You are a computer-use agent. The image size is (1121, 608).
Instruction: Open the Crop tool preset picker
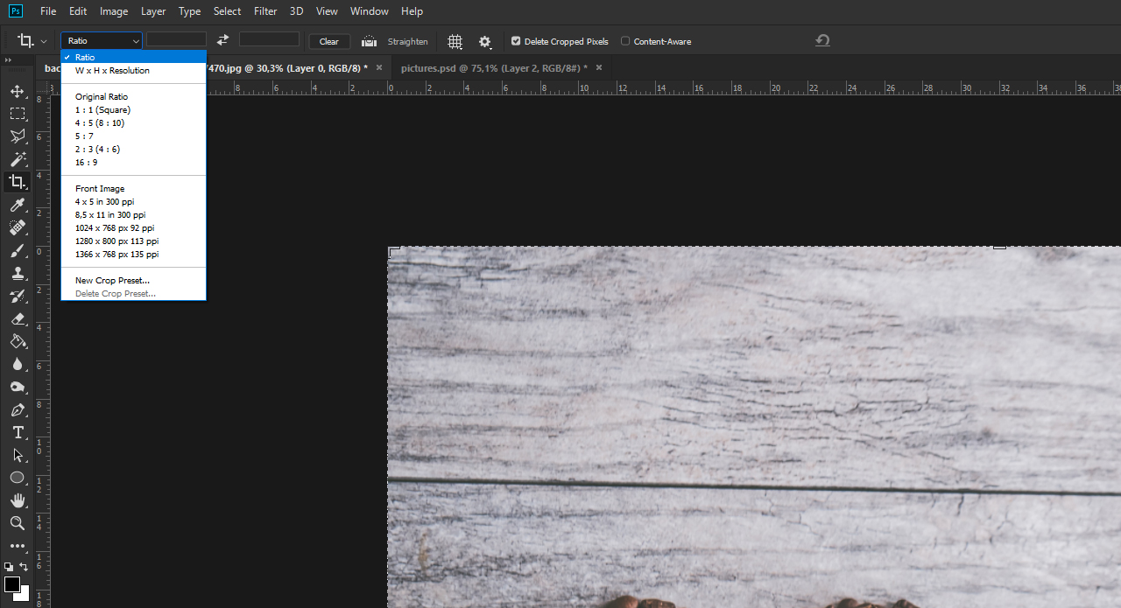click(32, 41)
